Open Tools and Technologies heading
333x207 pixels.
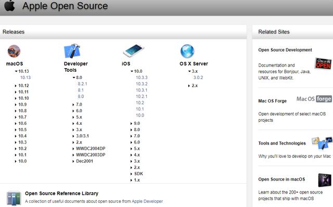coord(282,144)
